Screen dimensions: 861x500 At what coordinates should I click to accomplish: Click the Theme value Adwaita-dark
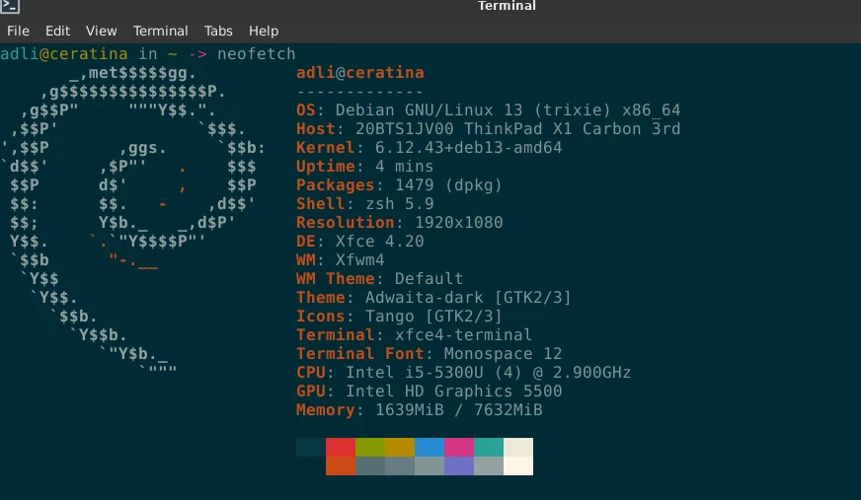click(x=425, y=297)
